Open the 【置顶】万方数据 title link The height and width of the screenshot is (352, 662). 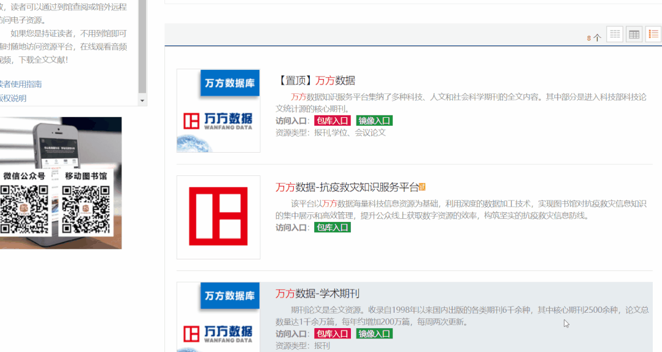(x=316, y=80)
